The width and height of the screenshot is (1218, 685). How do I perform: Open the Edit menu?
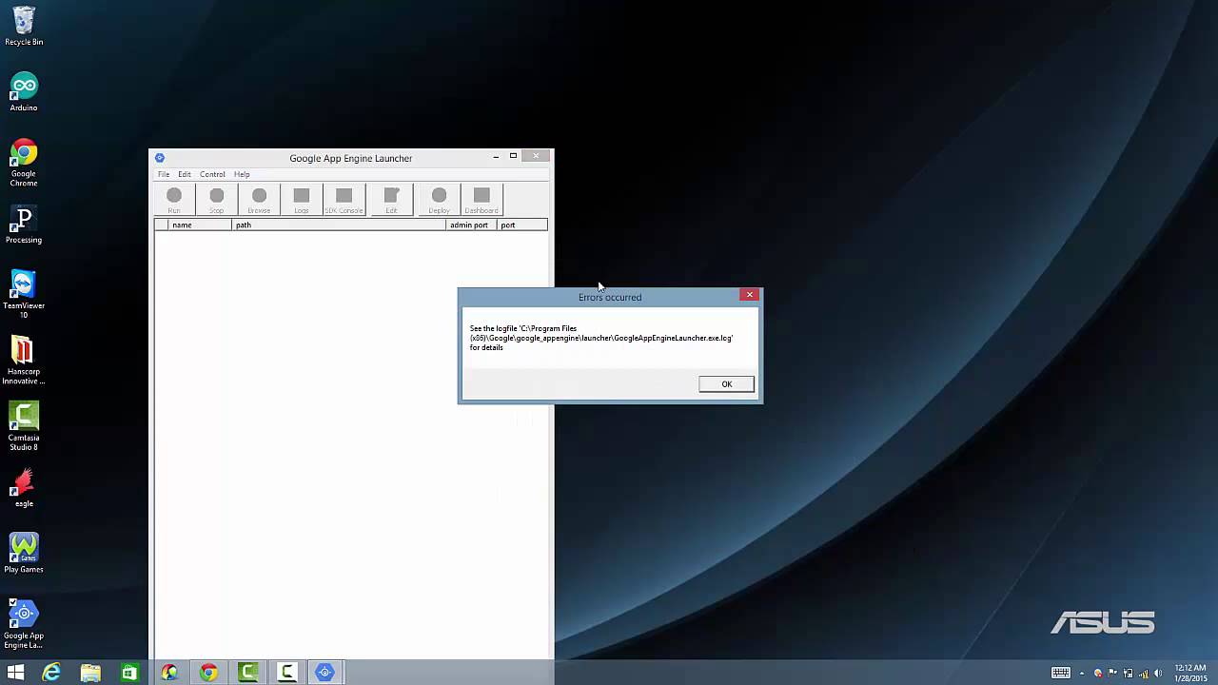click(x=185, y=174)
